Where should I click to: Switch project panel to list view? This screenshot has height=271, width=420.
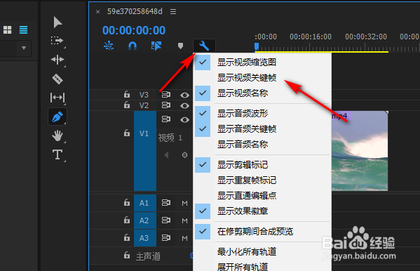(24, 29)
